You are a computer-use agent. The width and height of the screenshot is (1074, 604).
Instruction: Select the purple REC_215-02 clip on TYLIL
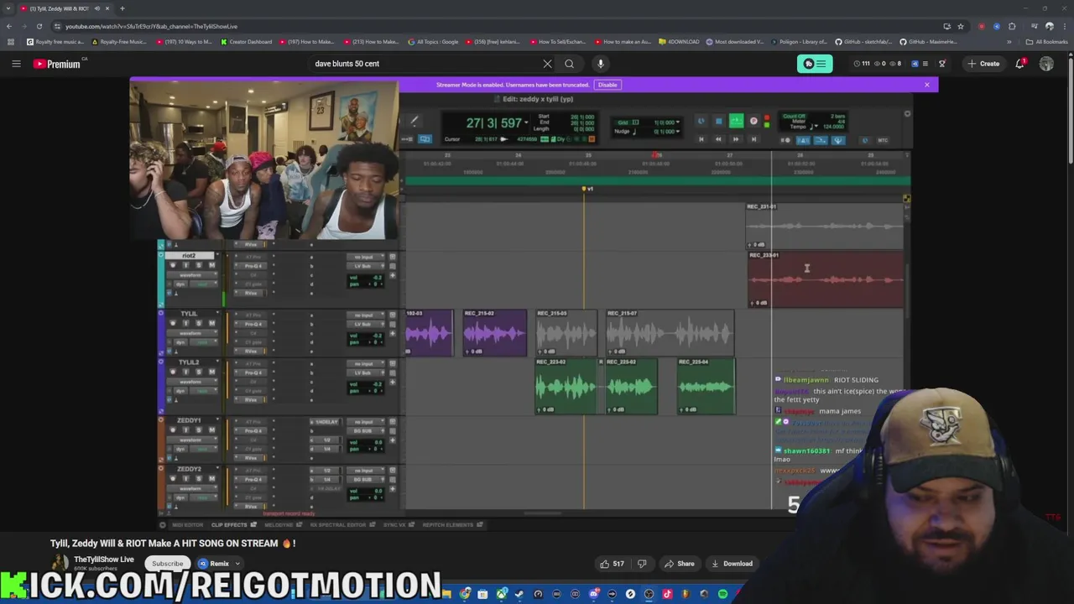click(x=495, y=333)
